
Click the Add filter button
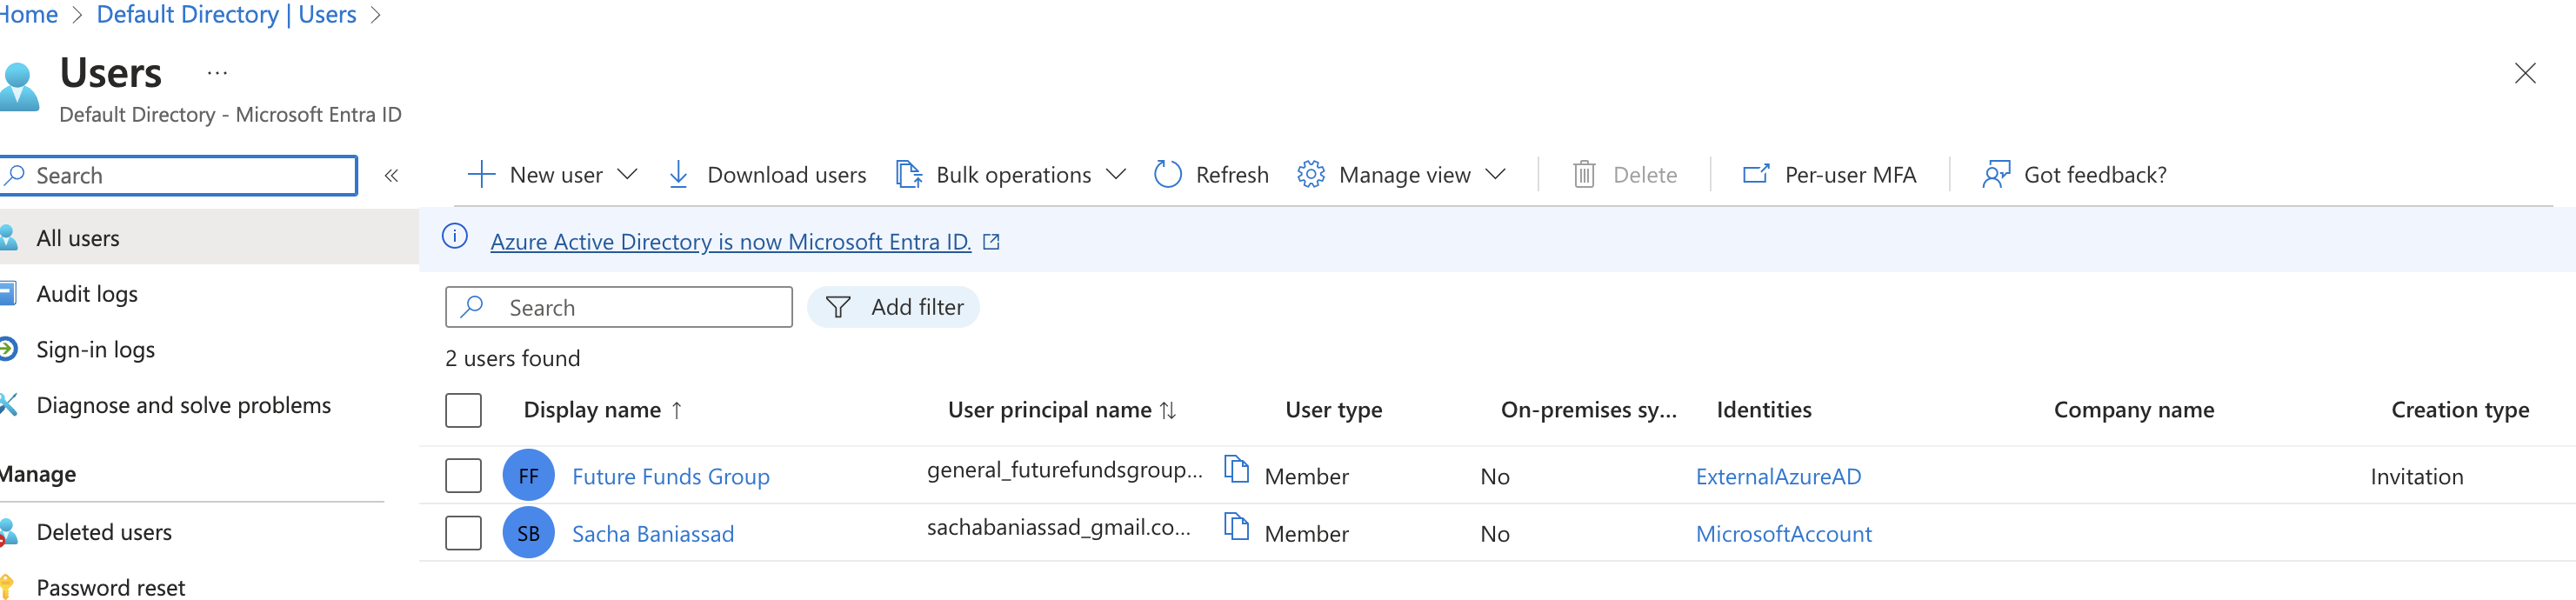(x=893, y=308)
